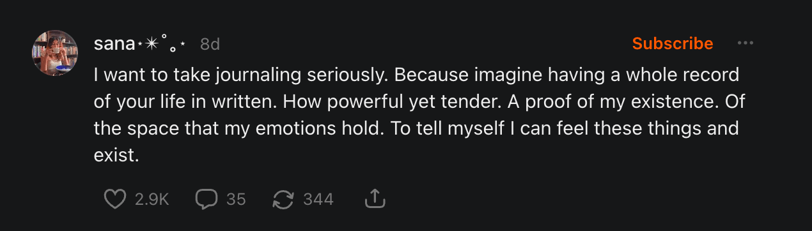This screenshot has width=812, height=231.
Task: Click the 344 restacks count
Action: (x=318, y=200)
